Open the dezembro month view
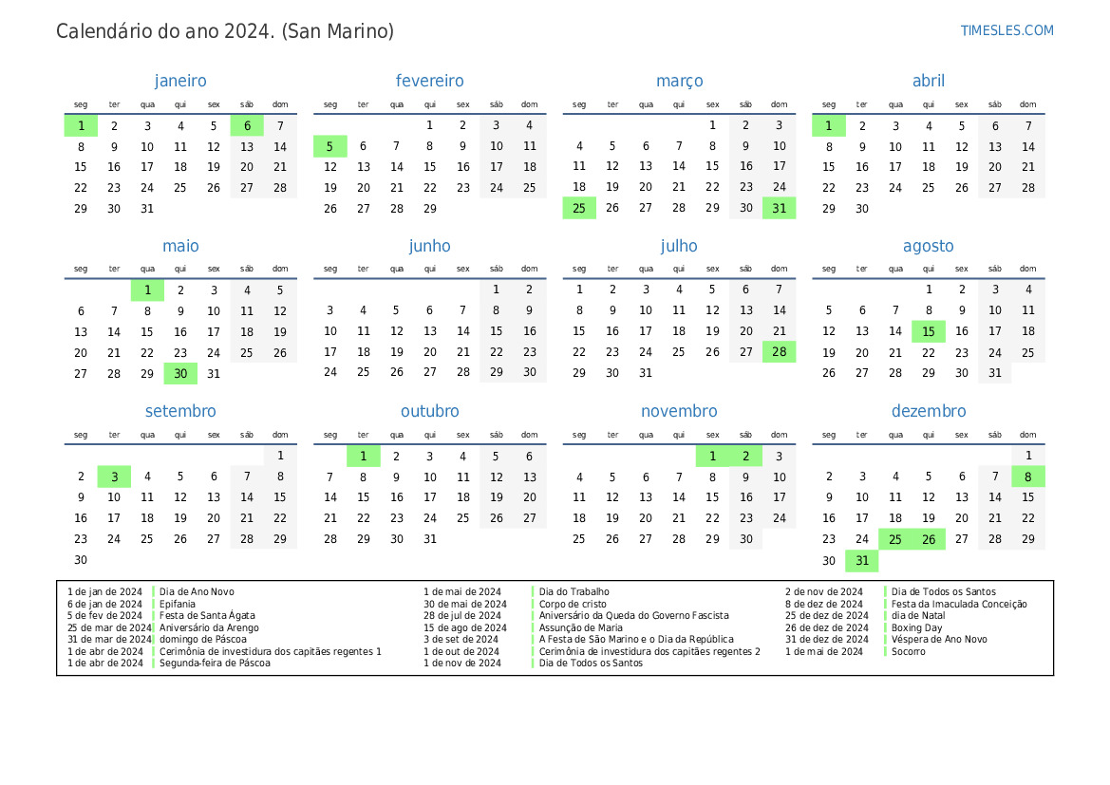 (929, 411)
